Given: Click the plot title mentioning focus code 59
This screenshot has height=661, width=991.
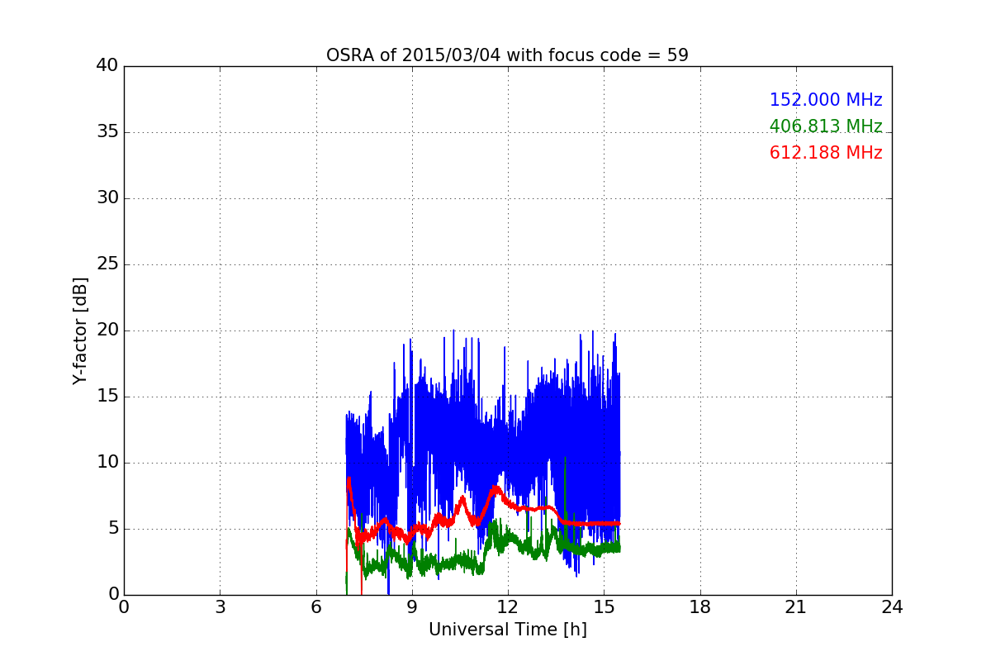Looking at the screenshot, I should click(507, 55).
